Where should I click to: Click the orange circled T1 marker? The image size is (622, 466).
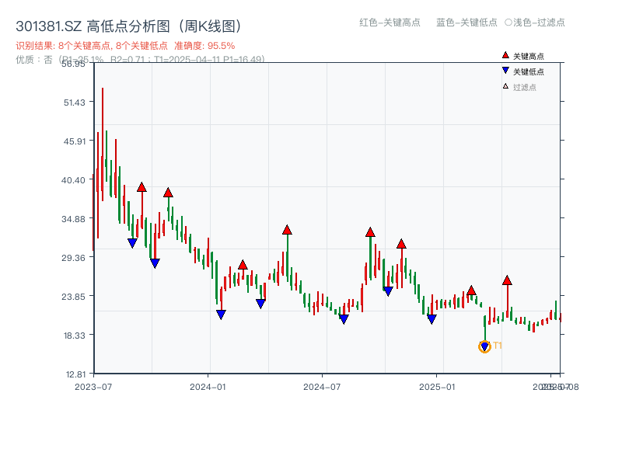pyautogui.click(x=484, y=346)
